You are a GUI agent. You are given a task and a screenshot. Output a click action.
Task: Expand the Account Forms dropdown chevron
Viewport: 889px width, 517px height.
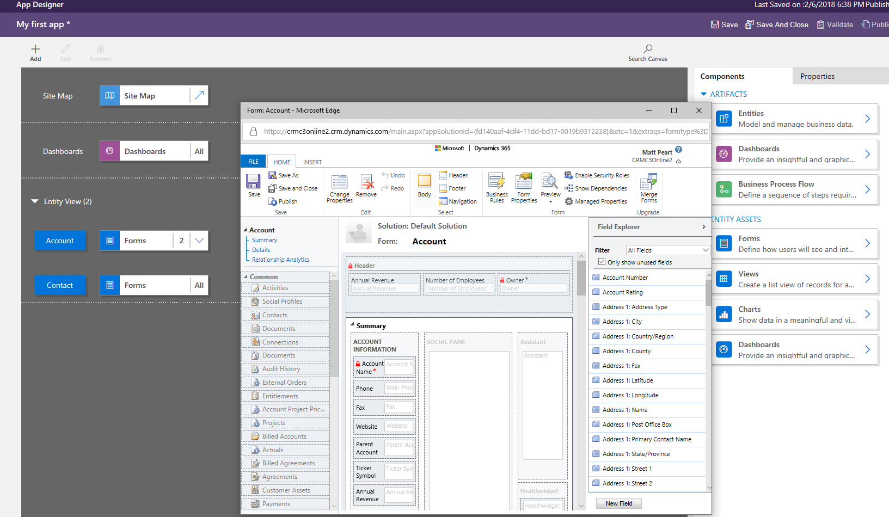click(x=199, y=241)
